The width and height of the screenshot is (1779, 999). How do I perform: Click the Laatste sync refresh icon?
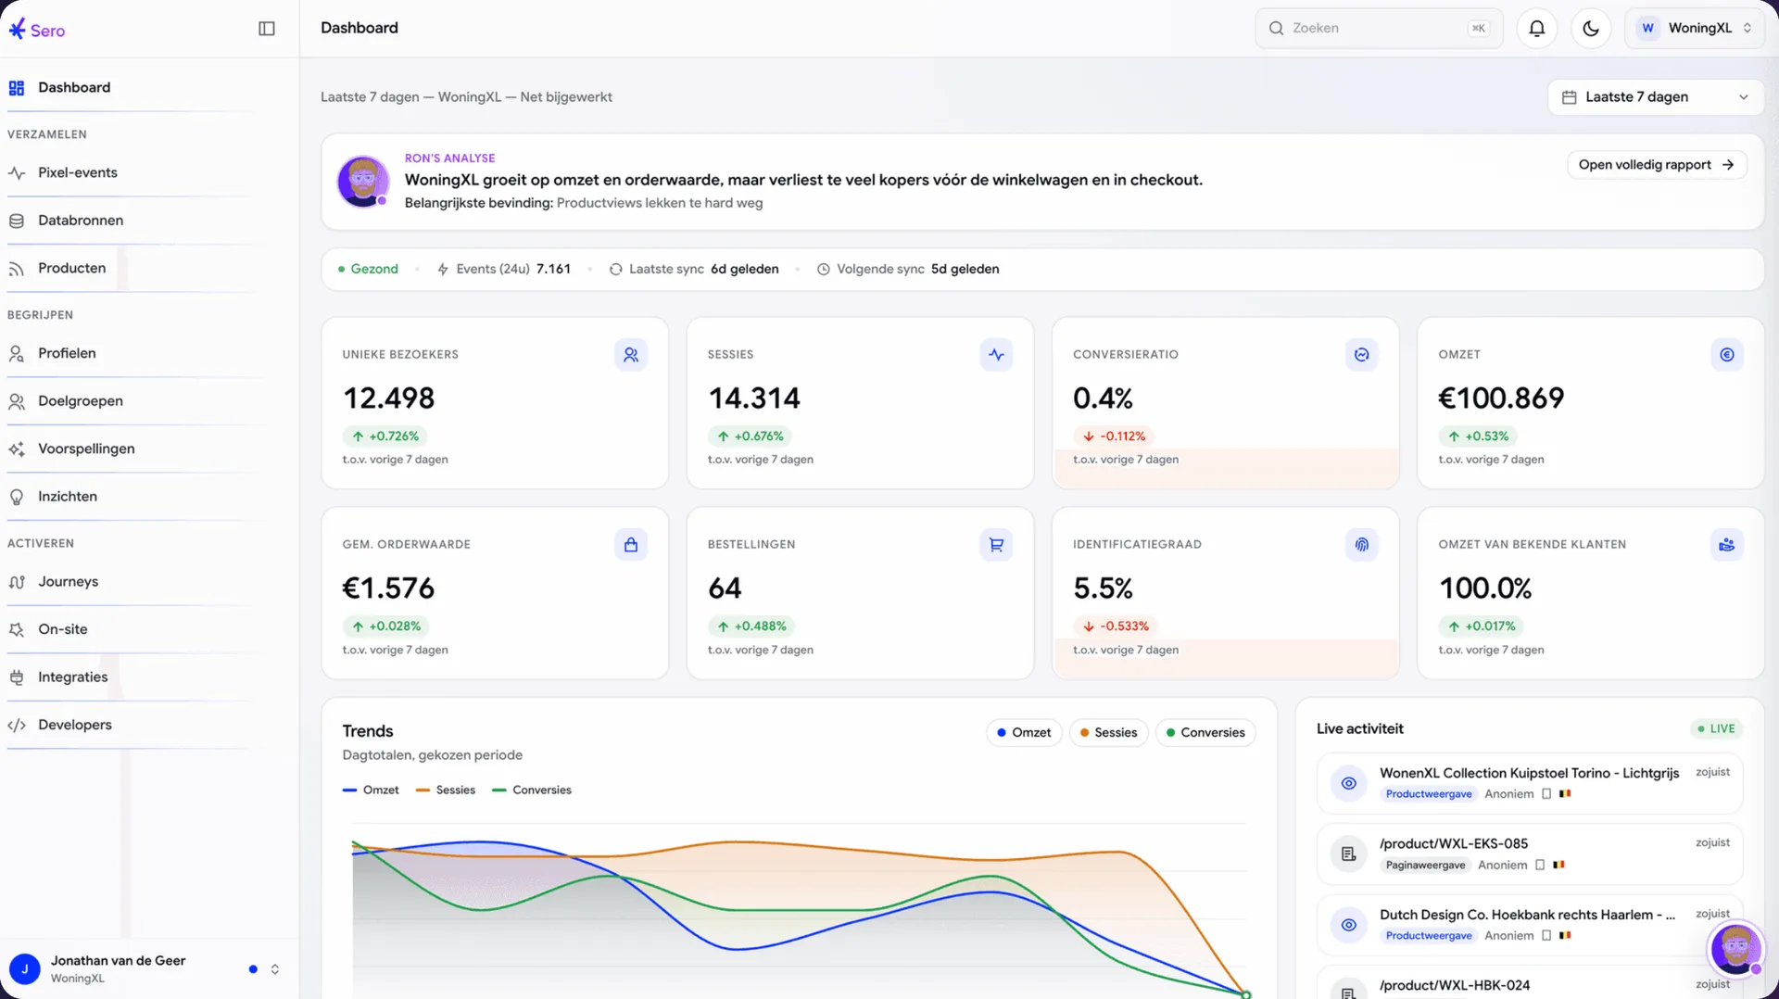click(615, 269)
